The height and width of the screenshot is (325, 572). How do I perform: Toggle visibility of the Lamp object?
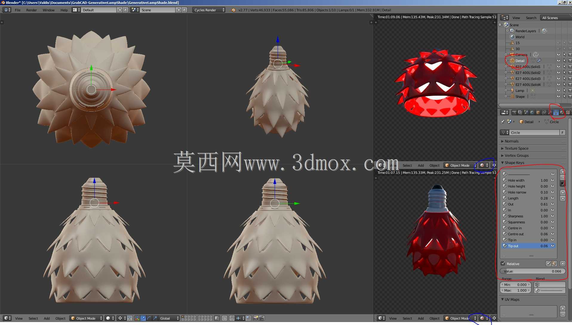tap(558, 90)
